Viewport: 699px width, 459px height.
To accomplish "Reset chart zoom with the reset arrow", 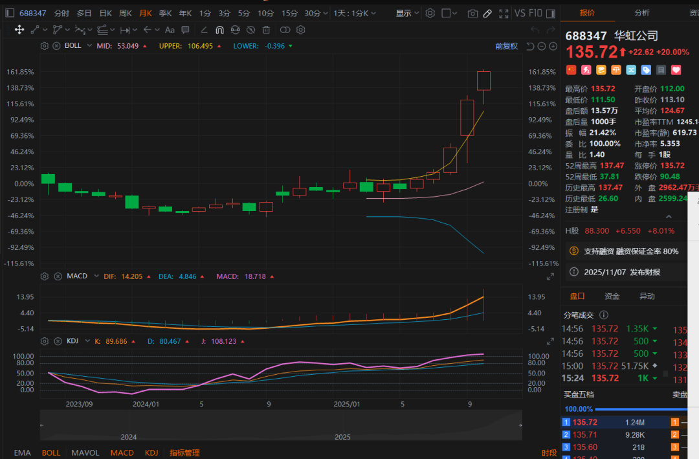I will (530, 47).
